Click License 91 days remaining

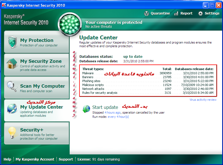[x=98, y=159]
